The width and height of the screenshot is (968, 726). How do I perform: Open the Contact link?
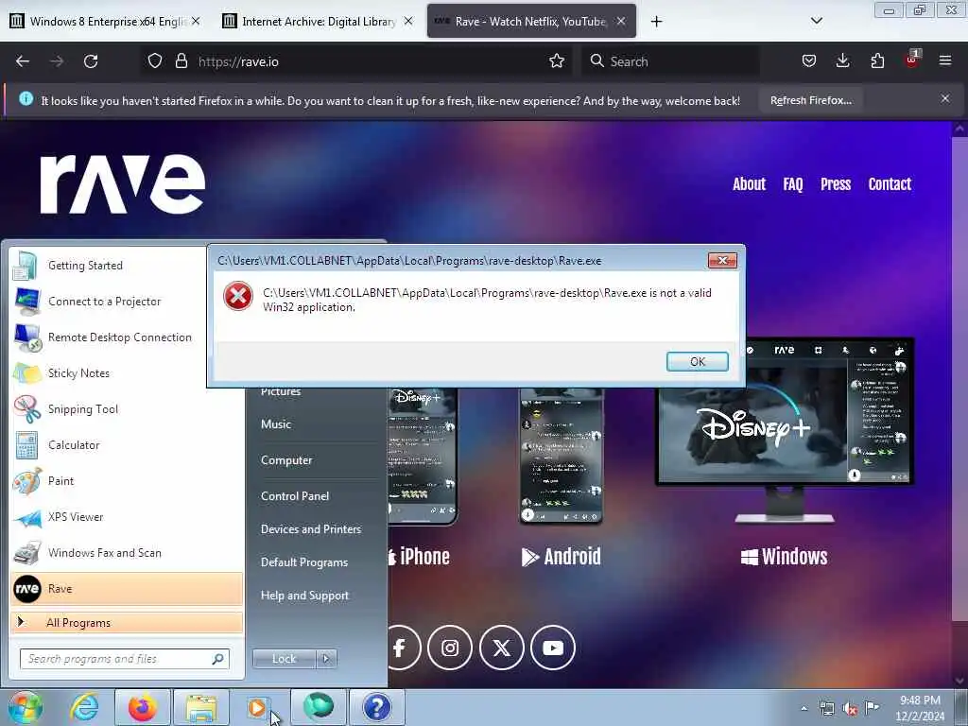click(890, 184)
